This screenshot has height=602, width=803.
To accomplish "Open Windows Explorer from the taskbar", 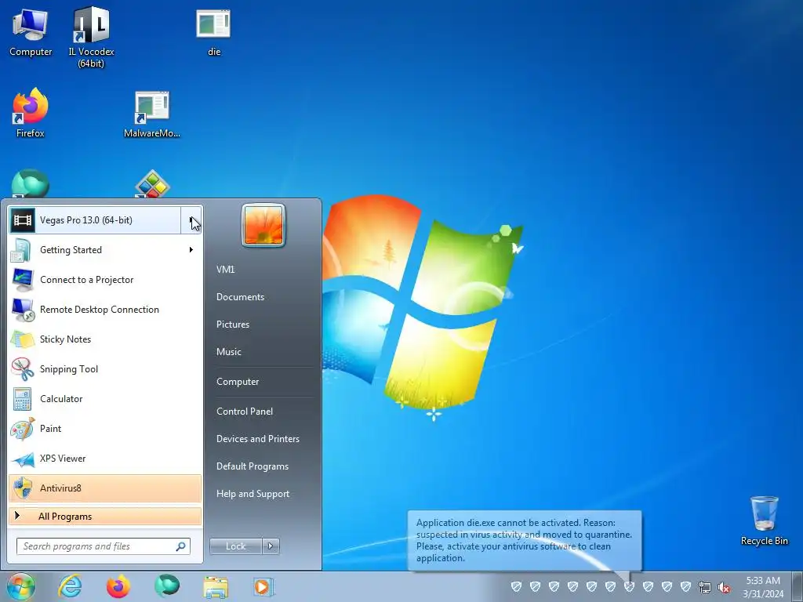I will point(216,586).
